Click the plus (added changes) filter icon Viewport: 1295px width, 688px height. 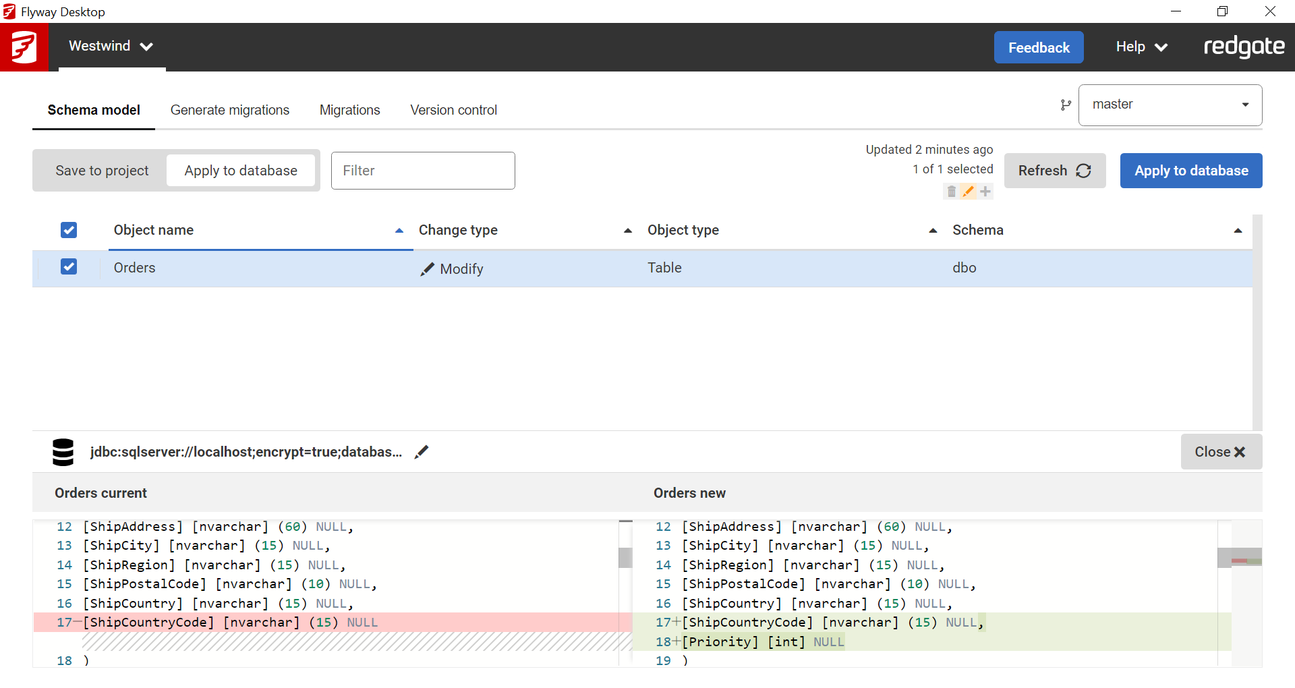pos(985,192)
